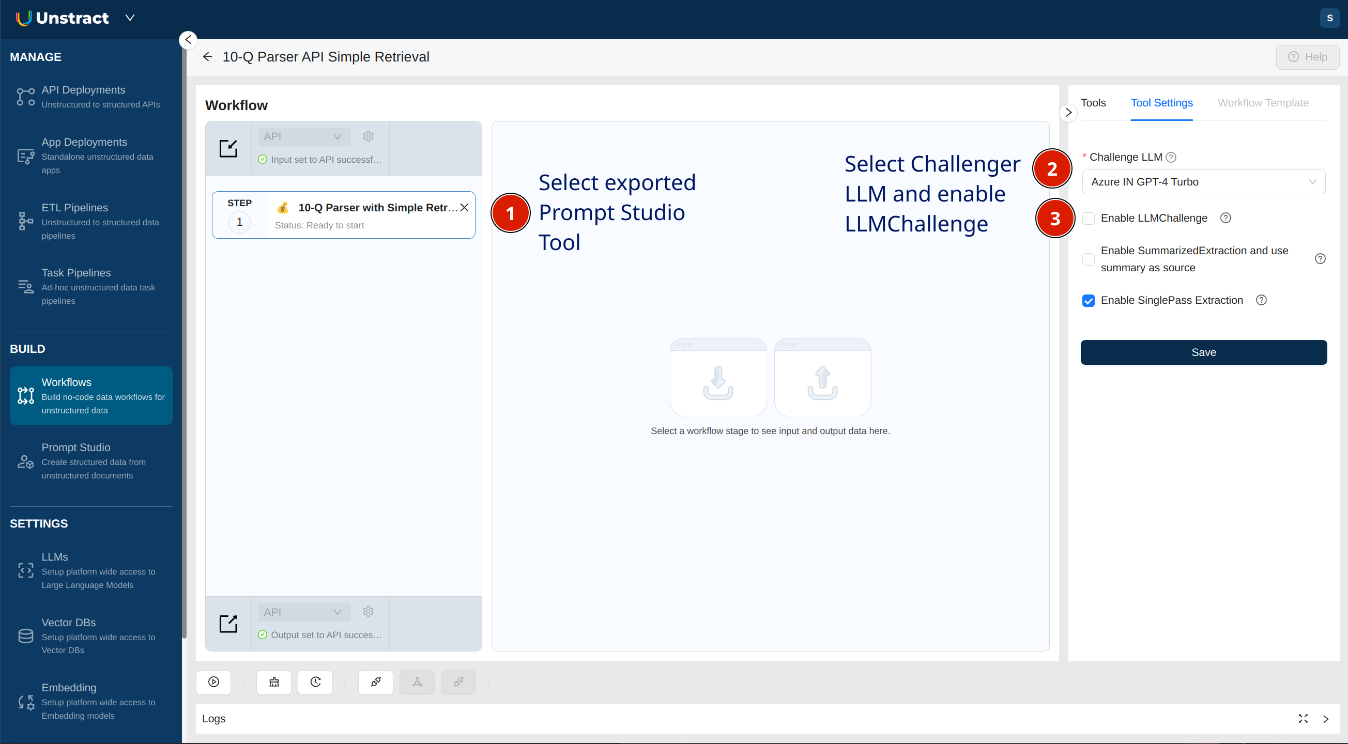1348x744 pixels.
Task: Open the user avatar S menu
Action: click(x=1329, y=18)
